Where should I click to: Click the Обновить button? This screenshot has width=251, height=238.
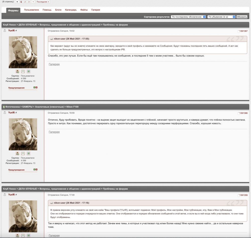[x=242, y=17]
